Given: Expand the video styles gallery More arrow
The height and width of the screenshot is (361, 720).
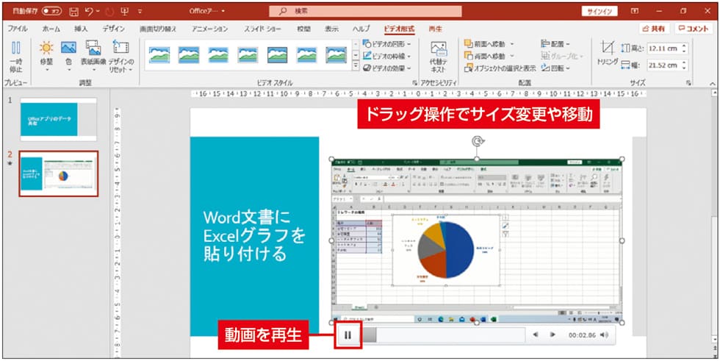Looking at the screenshot, I should coord(356,65).
